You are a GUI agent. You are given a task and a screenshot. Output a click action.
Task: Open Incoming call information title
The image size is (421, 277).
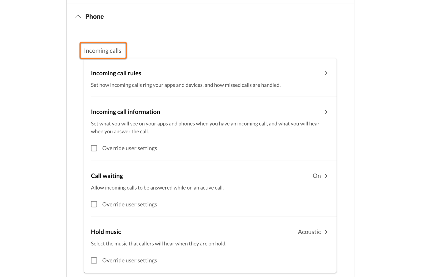tap(125, 112)
